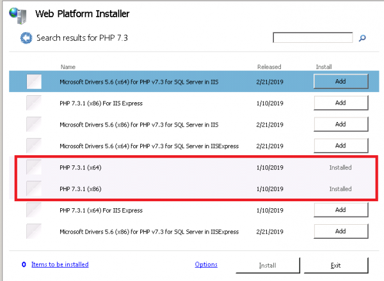Image resolution: width=384 pixels, height=281 pixels.
Task: Click the 0 items count number
Action: coord(24,264)
